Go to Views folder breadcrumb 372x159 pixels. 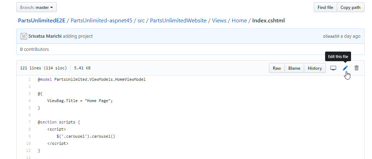coord(219,21)
